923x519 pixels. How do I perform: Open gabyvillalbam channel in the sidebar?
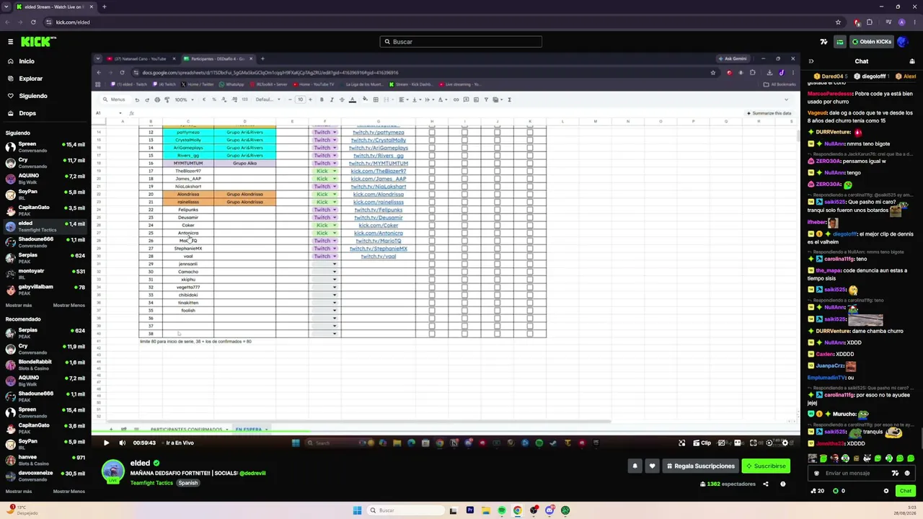pyautogui.click(x=45, y=290)
